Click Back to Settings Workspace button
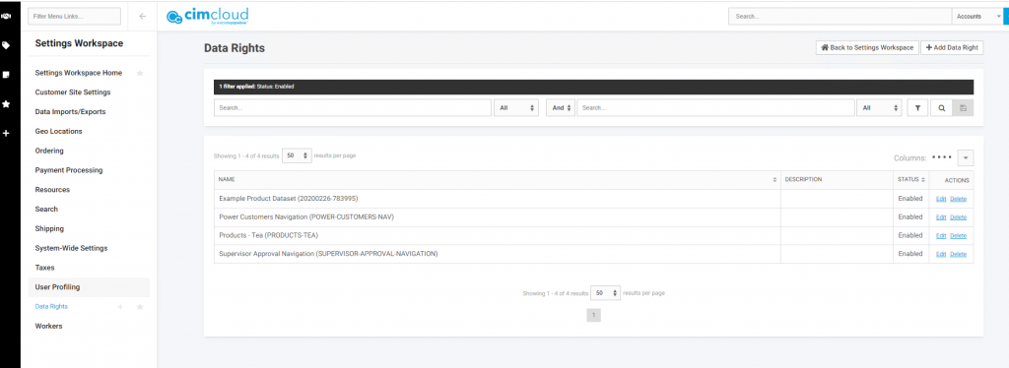The width and height of the screenshot is (1009, 368). click(x=867, y=47)
